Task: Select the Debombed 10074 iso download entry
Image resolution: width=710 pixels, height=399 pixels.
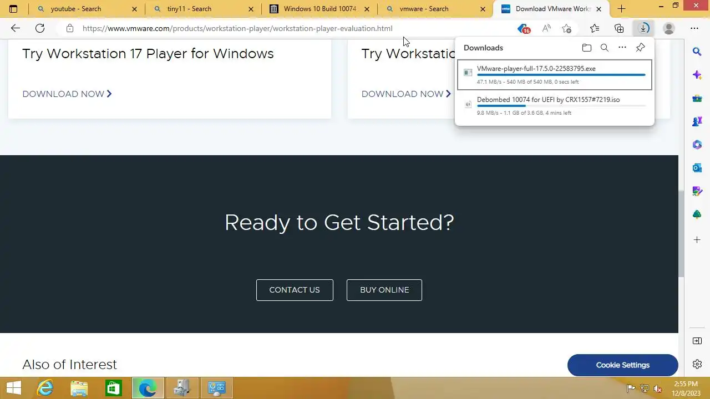Action: [x=554, y=106]
